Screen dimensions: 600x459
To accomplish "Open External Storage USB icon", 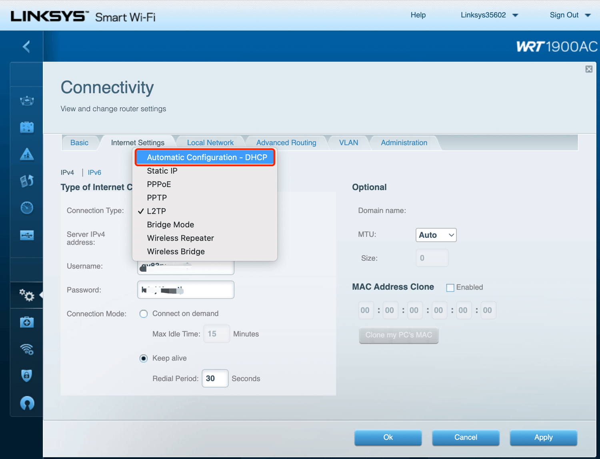I will [27, 235].
